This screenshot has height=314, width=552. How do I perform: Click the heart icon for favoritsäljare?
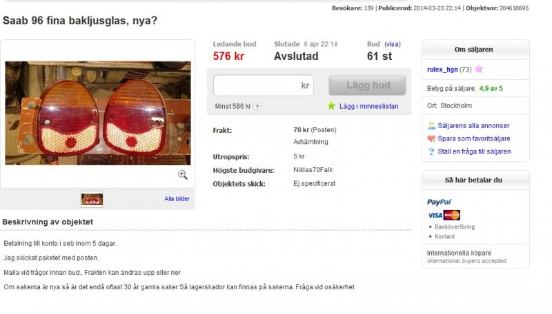(431, 138)
